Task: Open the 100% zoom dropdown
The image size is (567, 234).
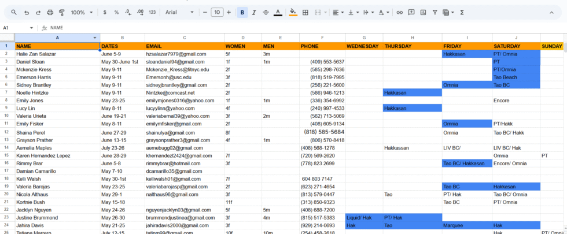Action: point(82,12)
